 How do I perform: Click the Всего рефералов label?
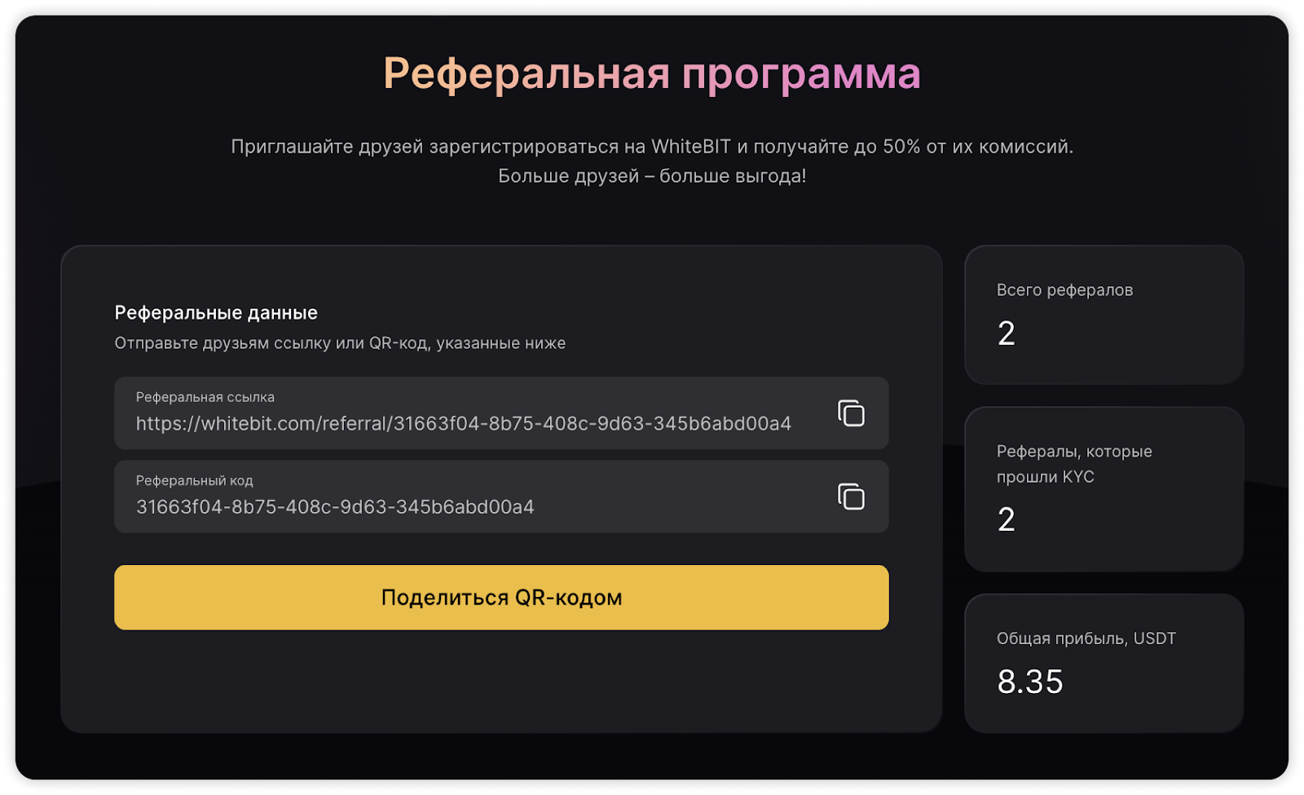click(x=1064, y=290)
